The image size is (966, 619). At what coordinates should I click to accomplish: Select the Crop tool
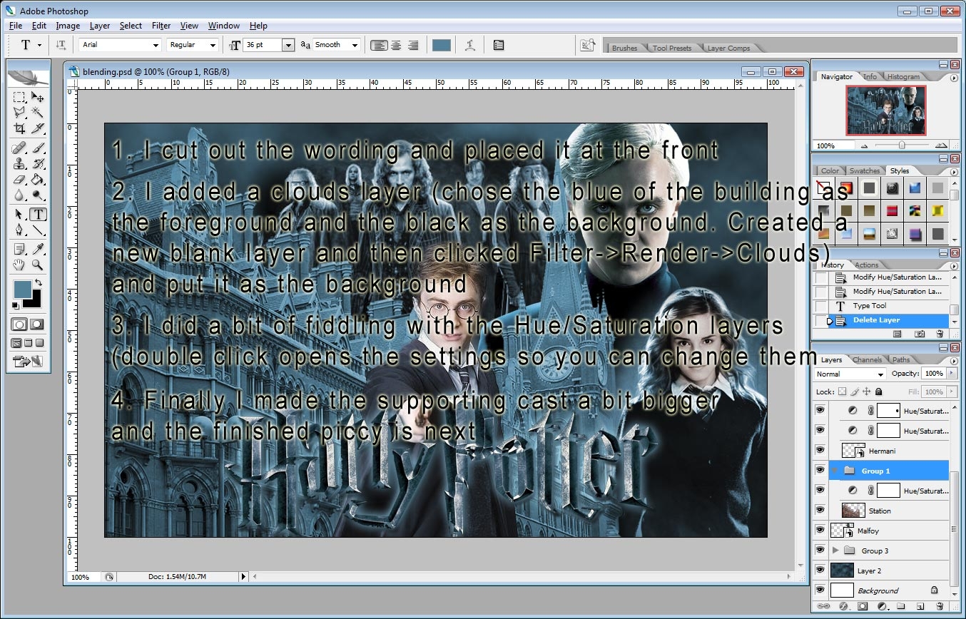20,128
